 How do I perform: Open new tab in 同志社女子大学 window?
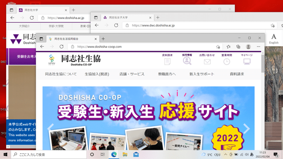(158, 17)
